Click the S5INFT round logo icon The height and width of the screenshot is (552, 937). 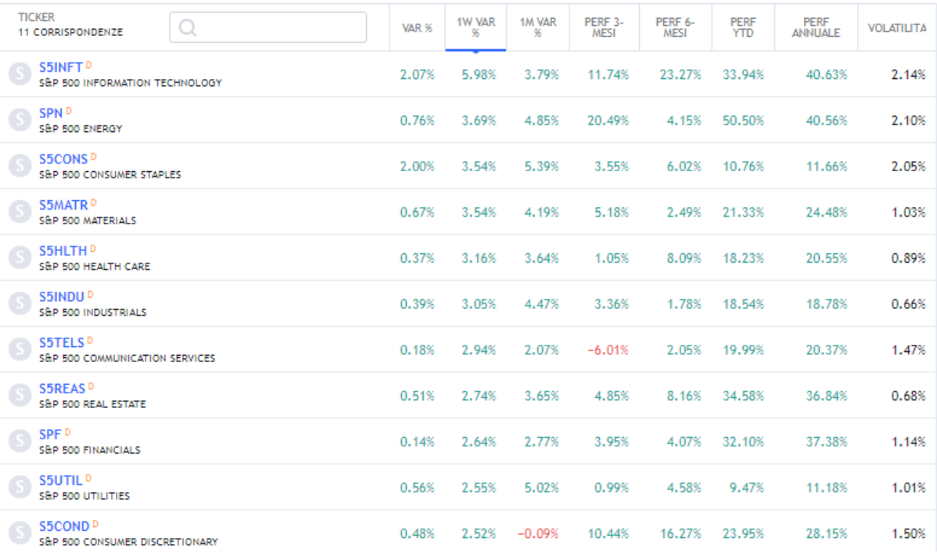[x=19, y=74]
